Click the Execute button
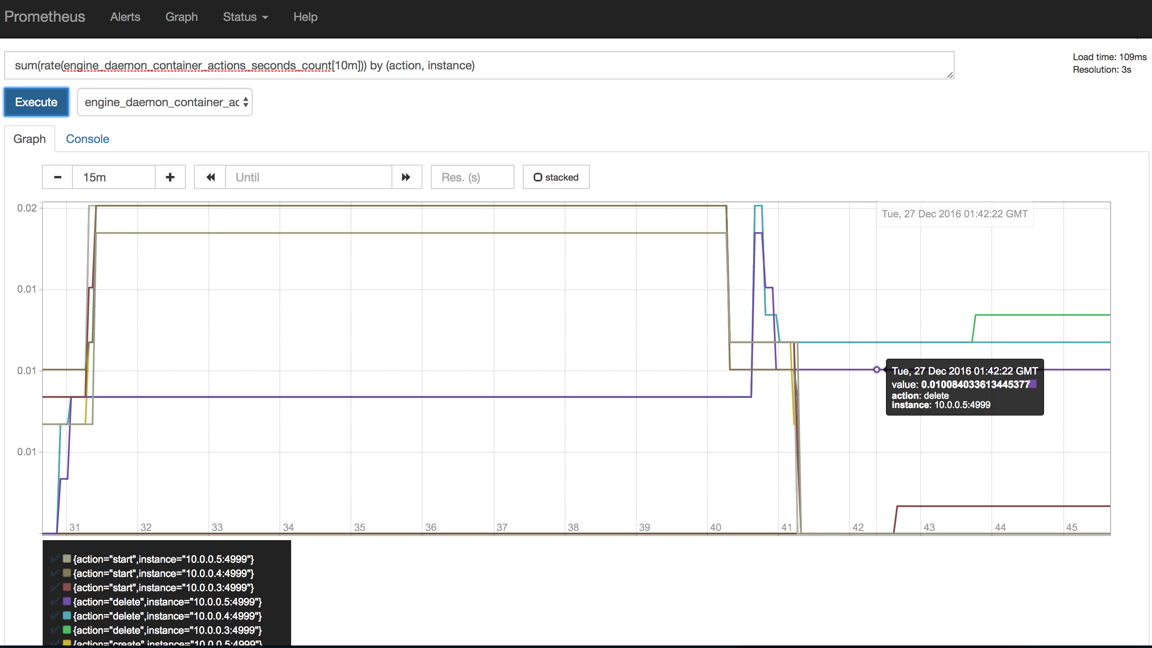Viewport: 1152px width, 648px height. pyautogui.click(x=36, y=102)
